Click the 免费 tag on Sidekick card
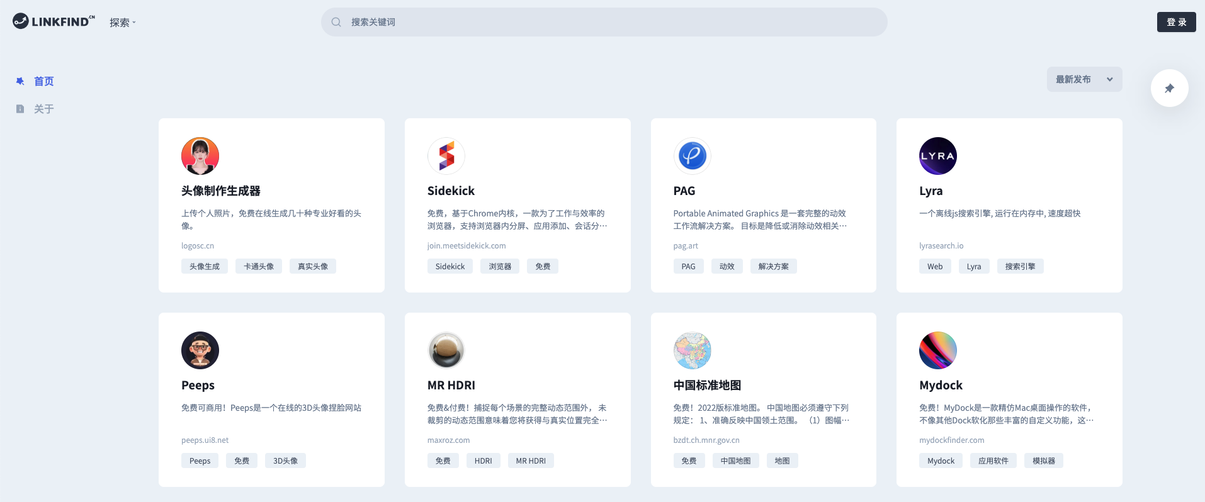The width and height of the screenshot is (1205, 502). pos(543,266)
